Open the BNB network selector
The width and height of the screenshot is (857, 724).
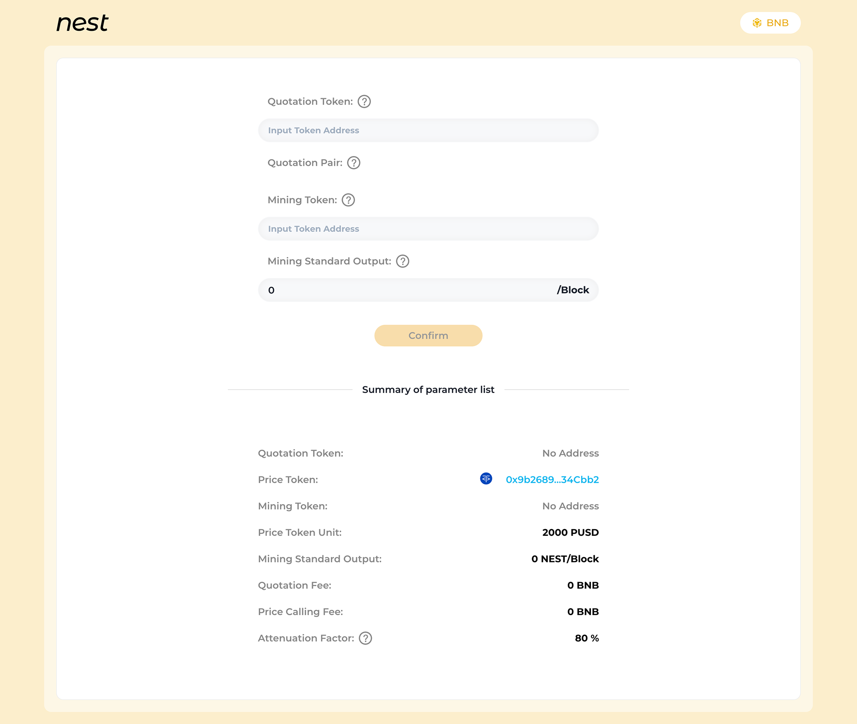tap(770, 23)
